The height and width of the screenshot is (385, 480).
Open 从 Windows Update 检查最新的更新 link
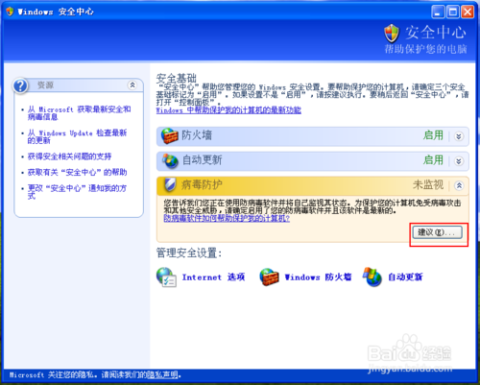point(77,136)
